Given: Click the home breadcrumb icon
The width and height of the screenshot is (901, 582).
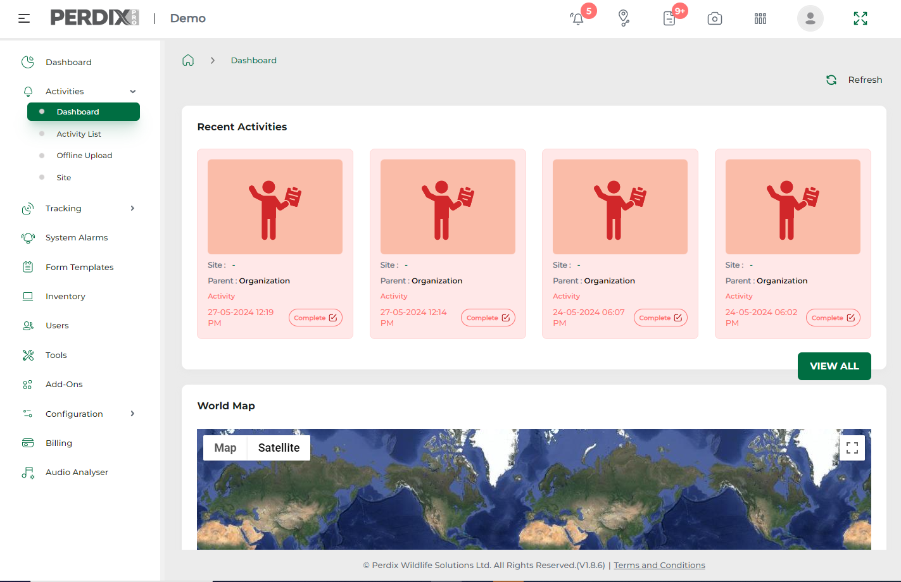Looking at the screenshot, I should (188, 59).
